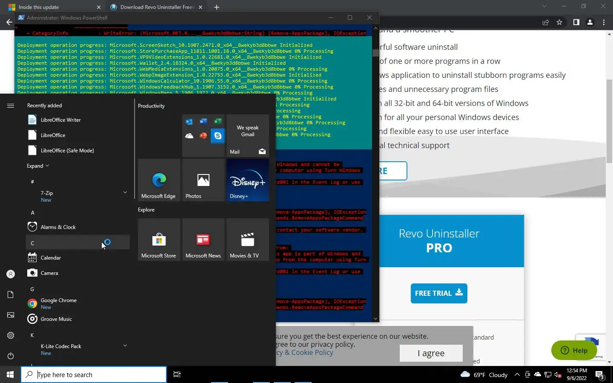This screenshot has width=613, height=383.
Task: Go back with Chrome back arrow
Action: [9, 22]
